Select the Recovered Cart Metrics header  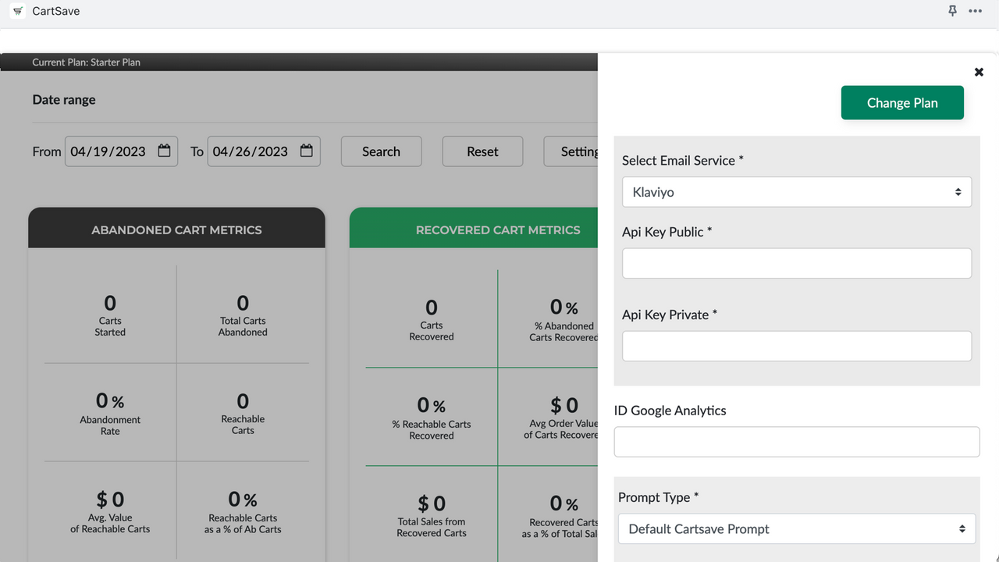coord(496,229)
